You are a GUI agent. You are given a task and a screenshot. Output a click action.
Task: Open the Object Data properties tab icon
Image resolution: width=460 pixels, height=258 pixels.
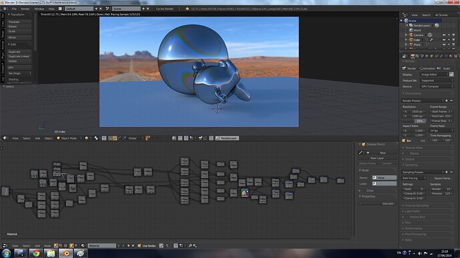tap(446, 56)
